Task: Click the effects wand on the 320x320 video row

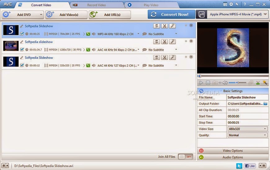Action: pos(172,57)
